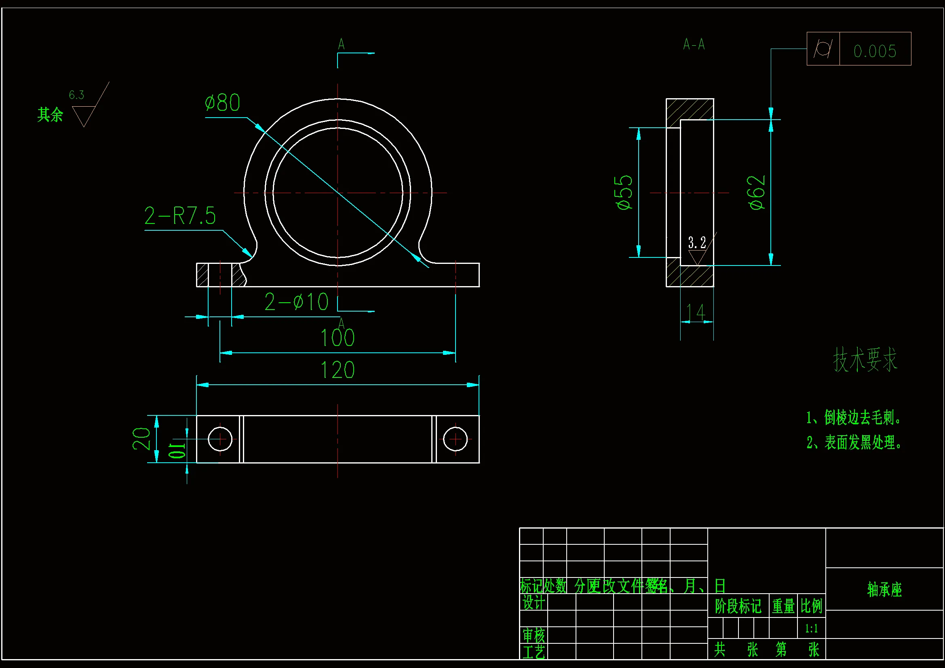
Task: Click the left bolt hole circle in the bottom view
Action: click(220, 439)
